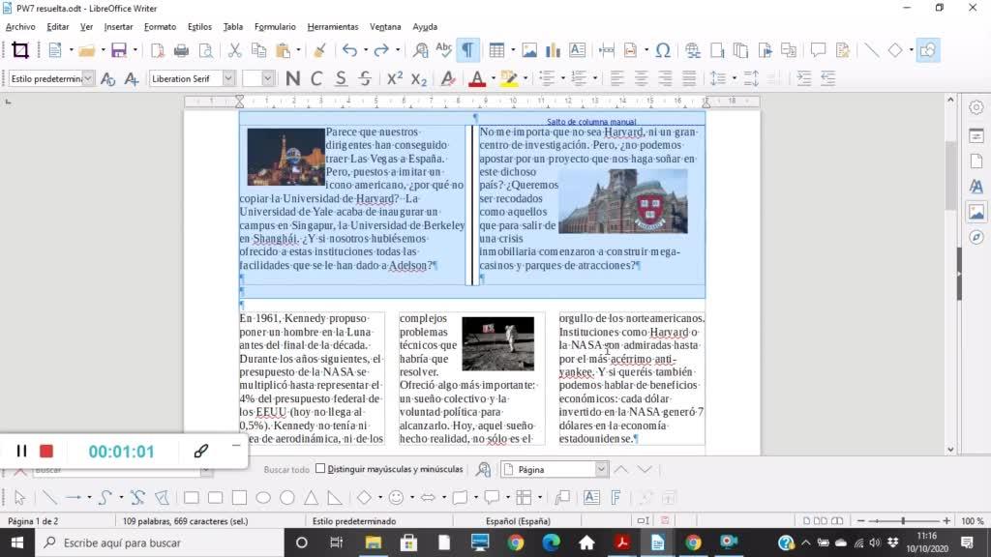Click the Buscar todo button
Viewport: 991px width, 557px height.
[x=286, y=470]
